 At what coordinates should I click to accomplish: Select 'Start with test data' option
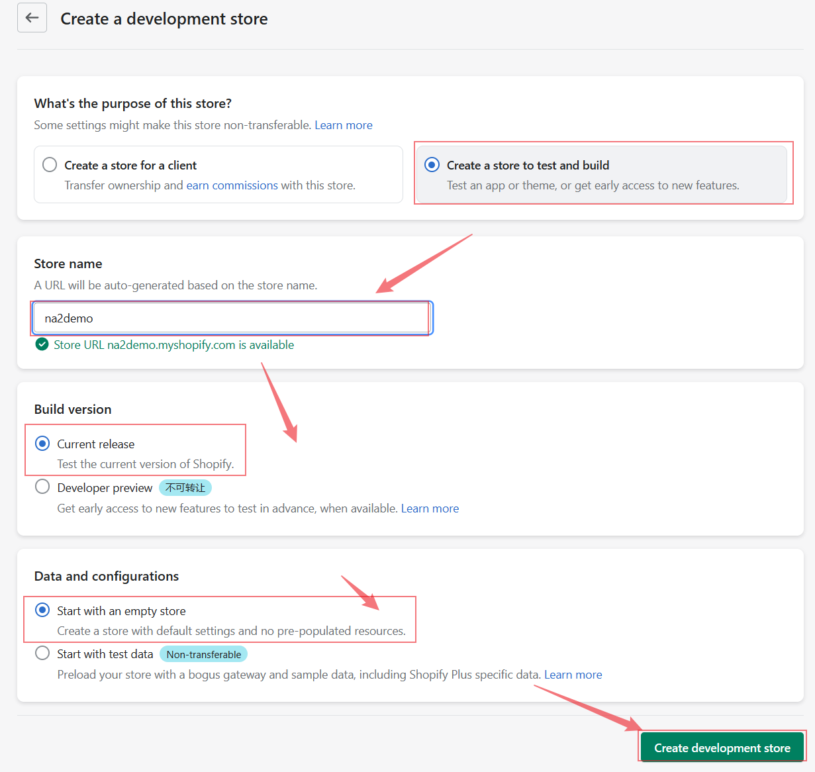coord(42,653)
